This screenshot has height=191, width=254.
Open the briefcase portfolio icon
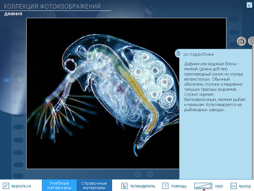coord(241,41)
